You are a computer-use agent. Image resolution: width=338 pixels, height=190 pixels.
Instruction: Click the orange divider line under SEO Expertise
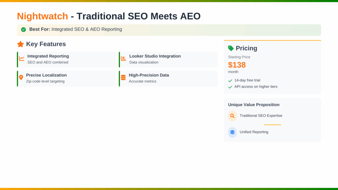tap(272, 125)
